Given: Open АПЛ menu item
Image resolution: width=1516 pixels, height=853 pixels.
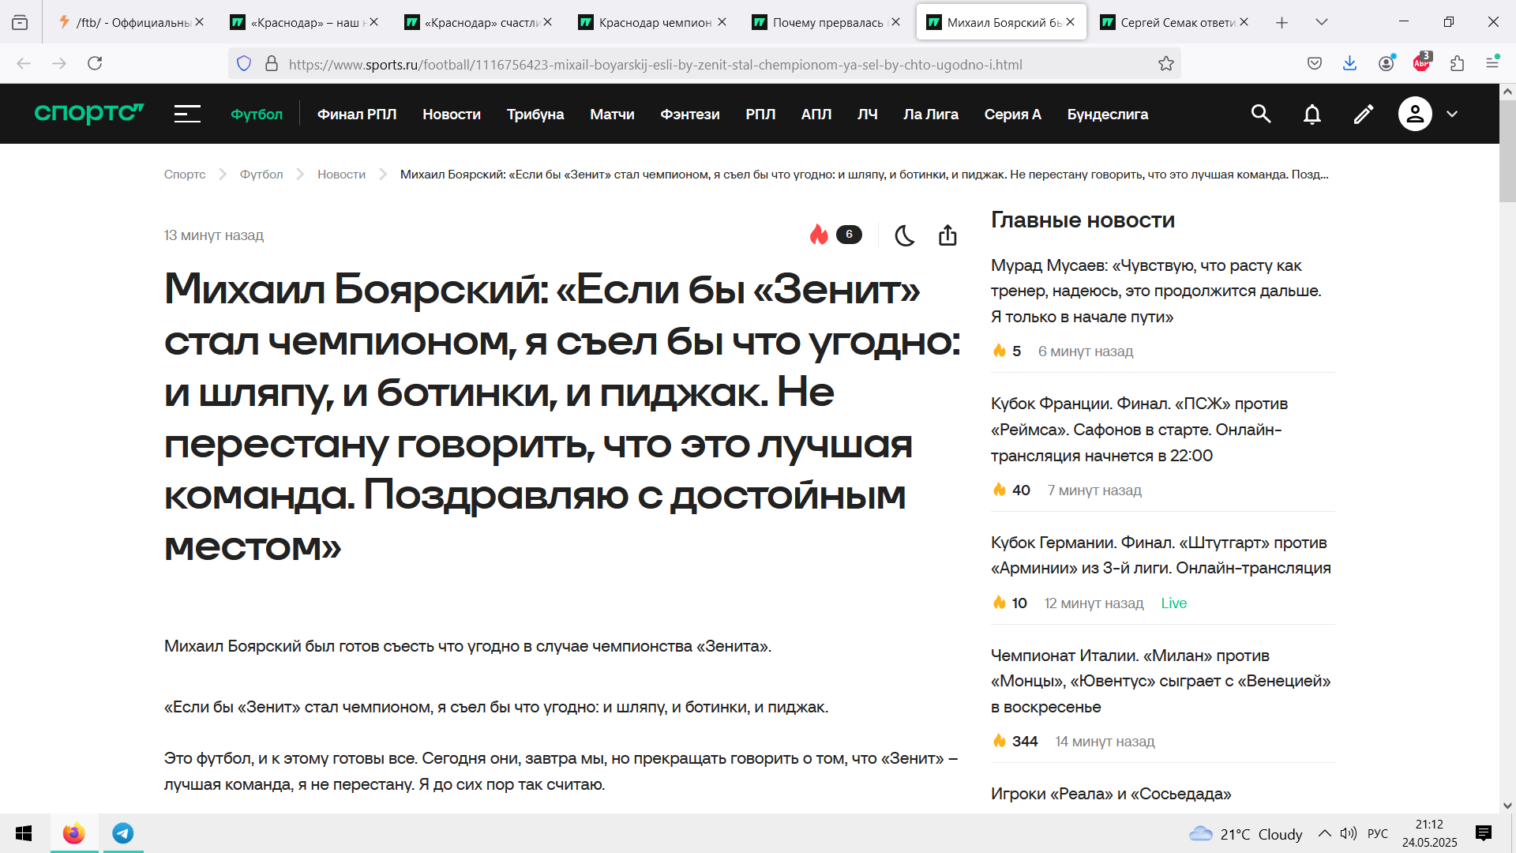Looking at the screenshot, I should (x=816, y=115).
